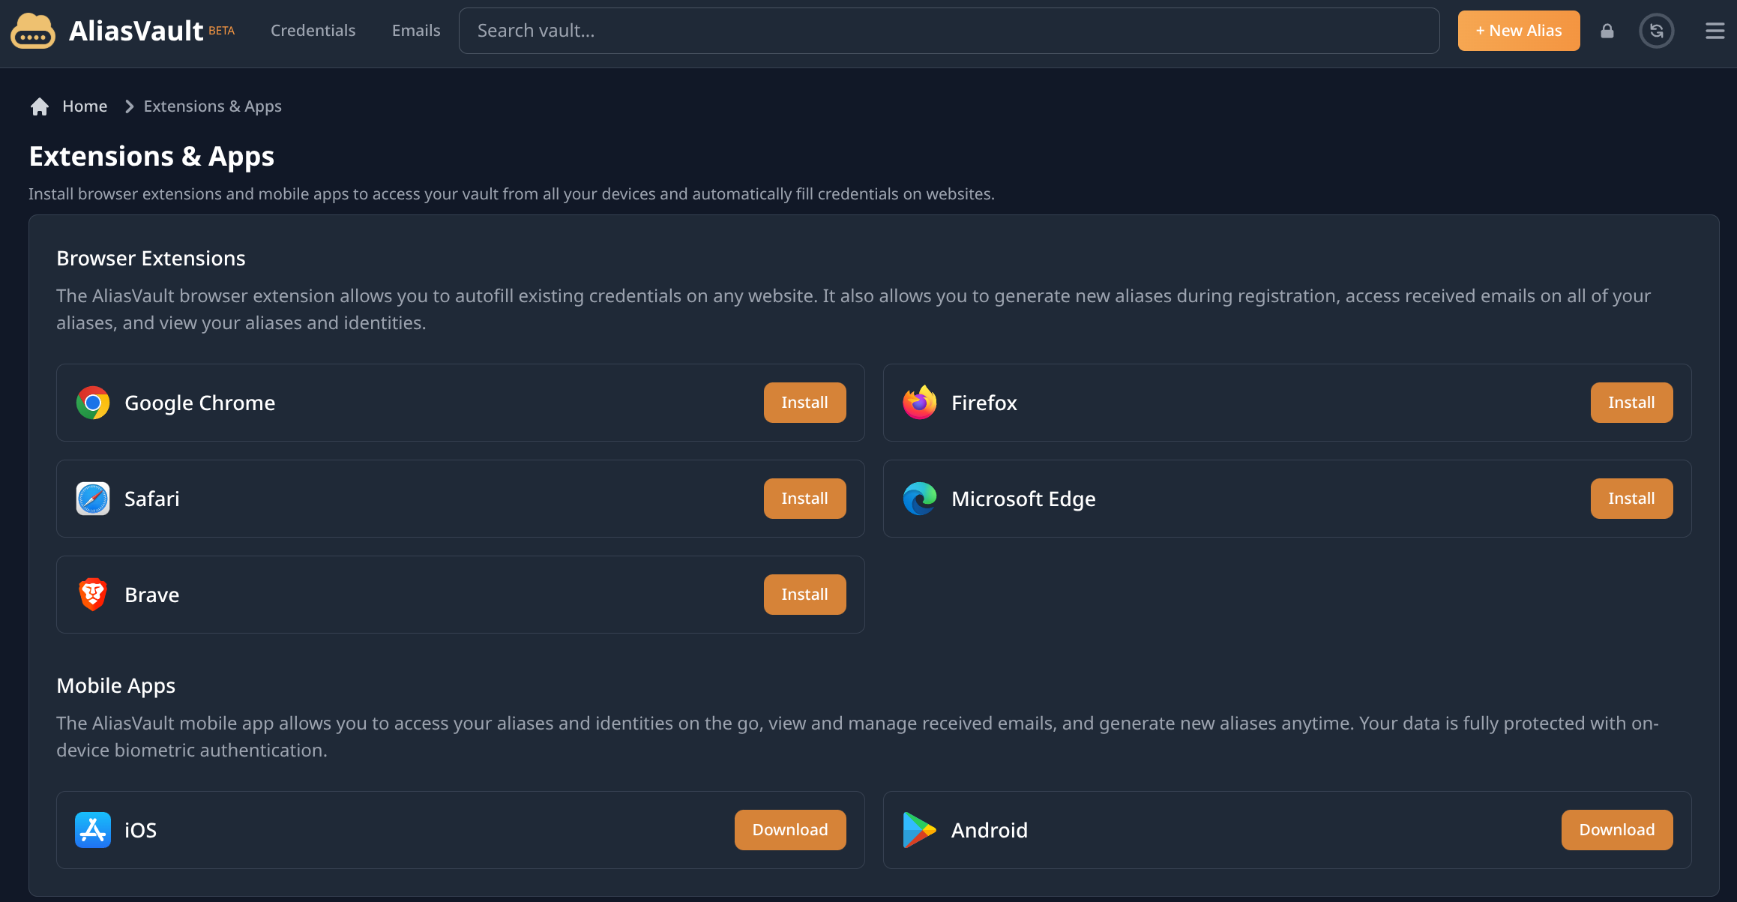
Task: Open the Credentials menu item
Action: [313, 31]
